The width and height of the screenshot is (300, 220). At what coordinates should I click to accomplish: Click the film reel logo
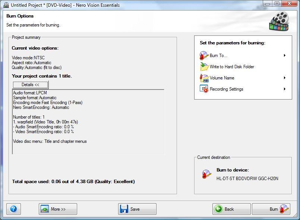(279, 21)
